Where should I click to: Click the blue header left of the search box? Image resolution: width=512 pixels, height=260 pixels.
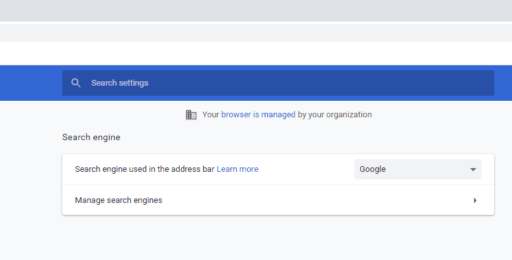(x=31, y=83)
